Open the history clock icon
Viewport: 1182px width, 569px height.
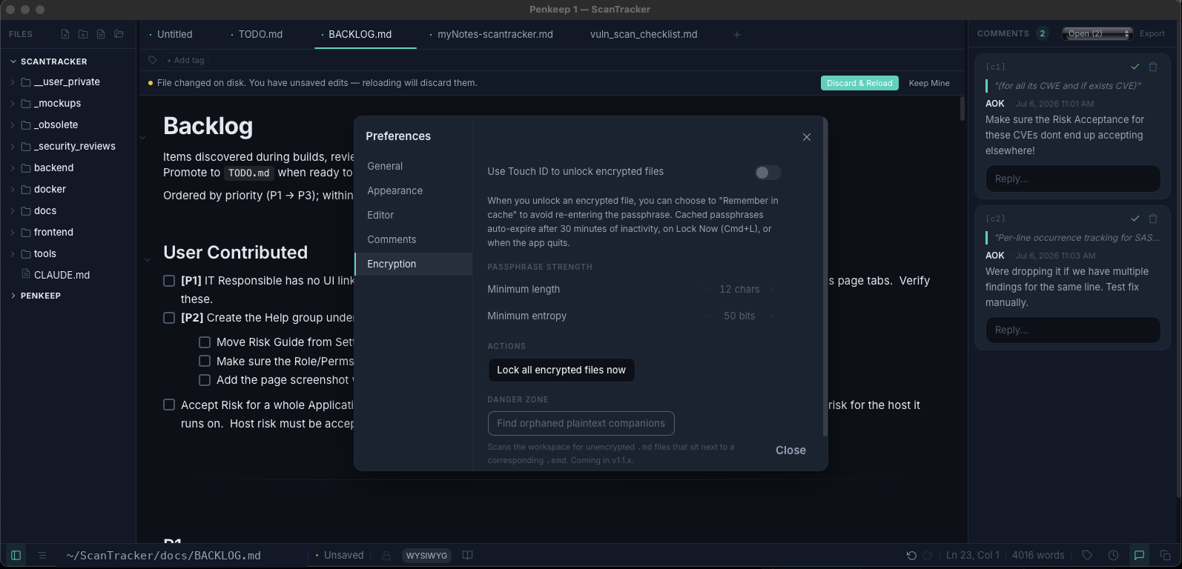tap(1113, 555)
